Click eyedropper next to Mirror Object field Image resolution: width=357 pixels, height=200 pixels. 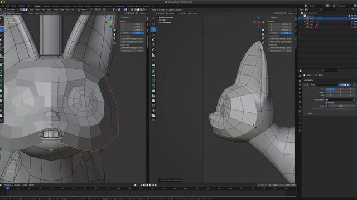coord(354,99)
